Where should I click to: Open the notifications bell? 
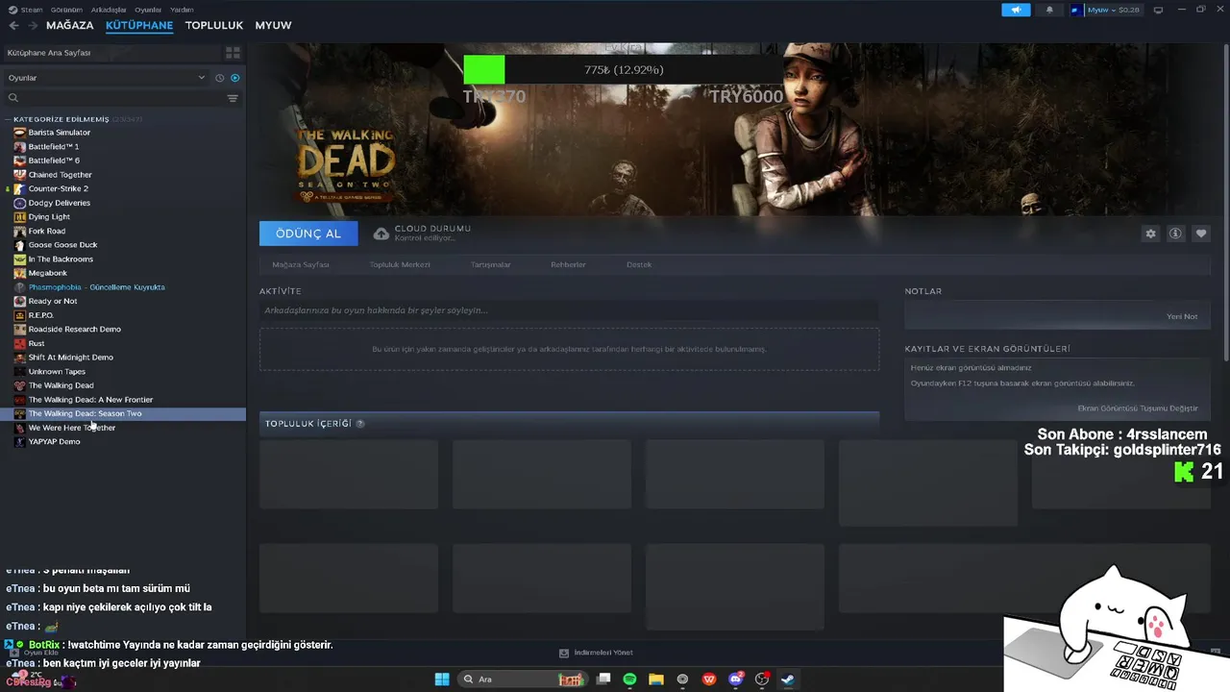(x=1049, y=10)
